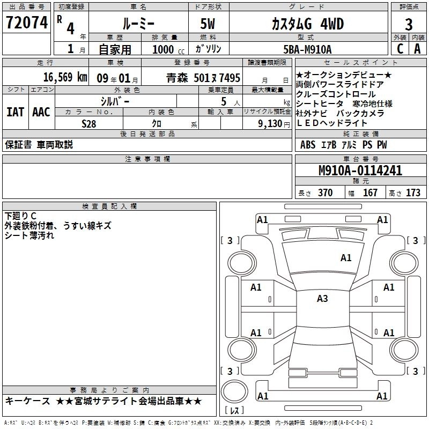429x429 pixels.
Task: Click the interior grade A
Action: [417, 49]
